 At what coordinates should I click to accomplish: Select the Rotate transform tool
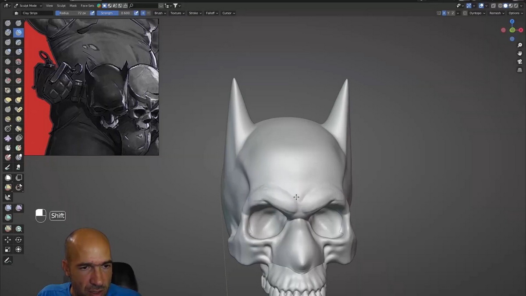(18, 240)
